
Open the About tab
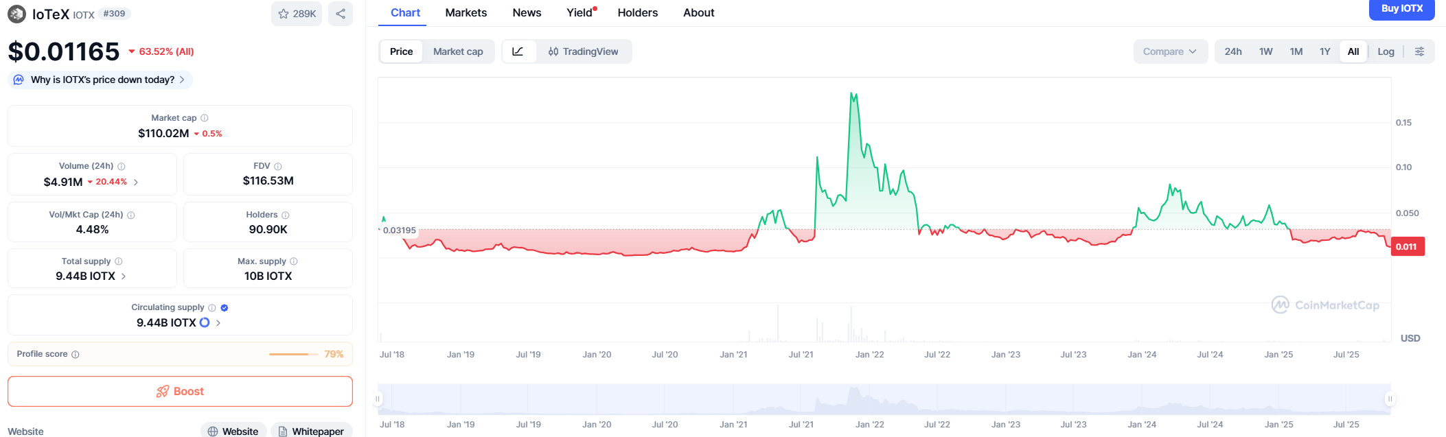pos(699,12)
